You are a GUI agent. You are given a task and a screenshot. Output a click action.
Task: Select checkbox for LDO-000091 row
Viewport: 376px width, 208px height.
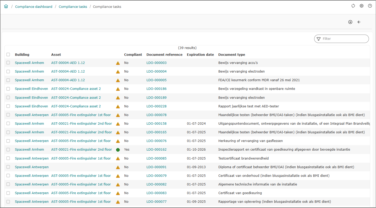tap(8, 167)
